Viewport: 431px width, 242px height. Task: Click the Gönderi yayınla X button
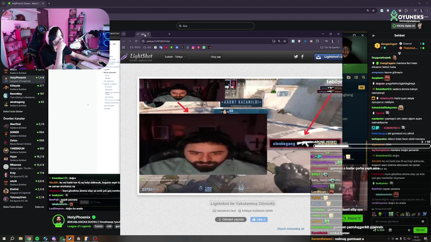[x=231, y=219]
